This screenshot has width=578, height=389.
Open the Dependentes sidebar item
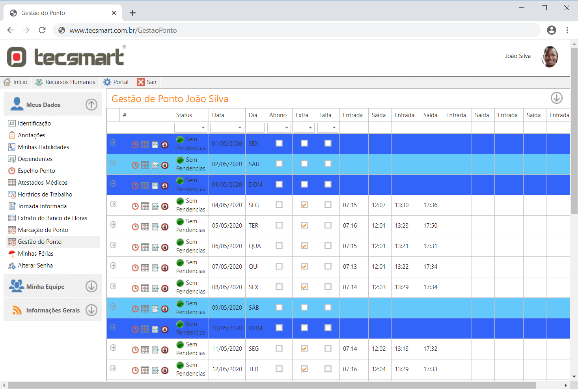[35, 159]
